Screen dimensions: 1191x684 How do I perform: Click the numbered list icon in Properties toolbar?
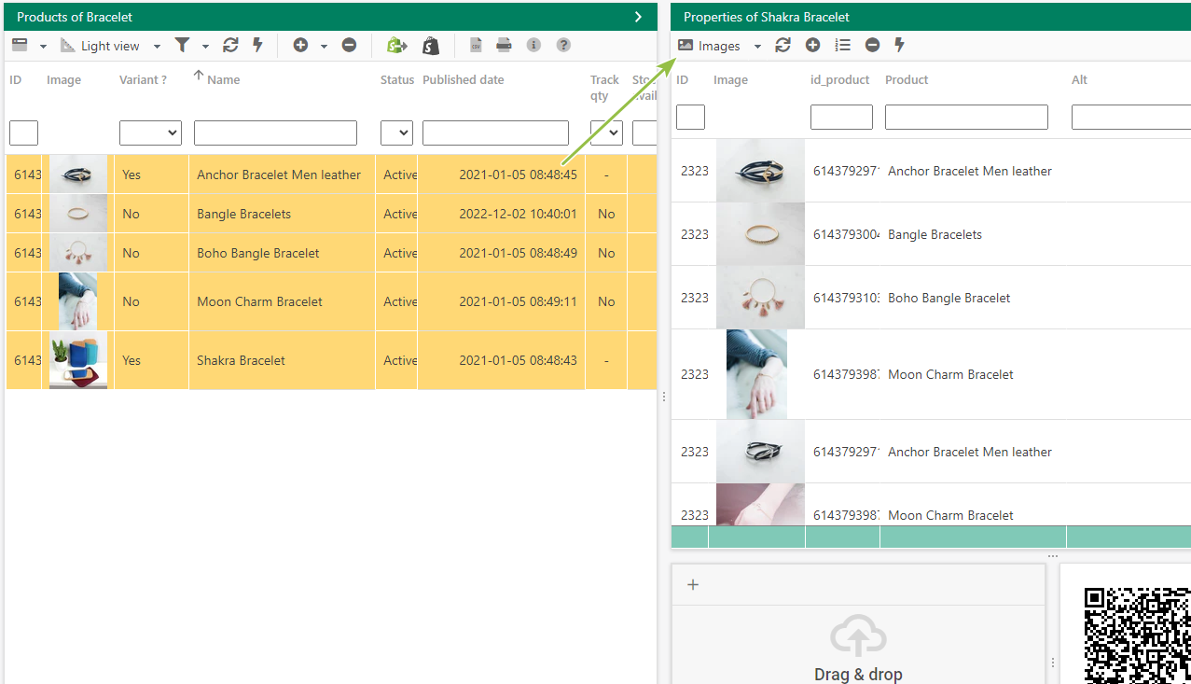pyautogui.click(x=842, y=45)
